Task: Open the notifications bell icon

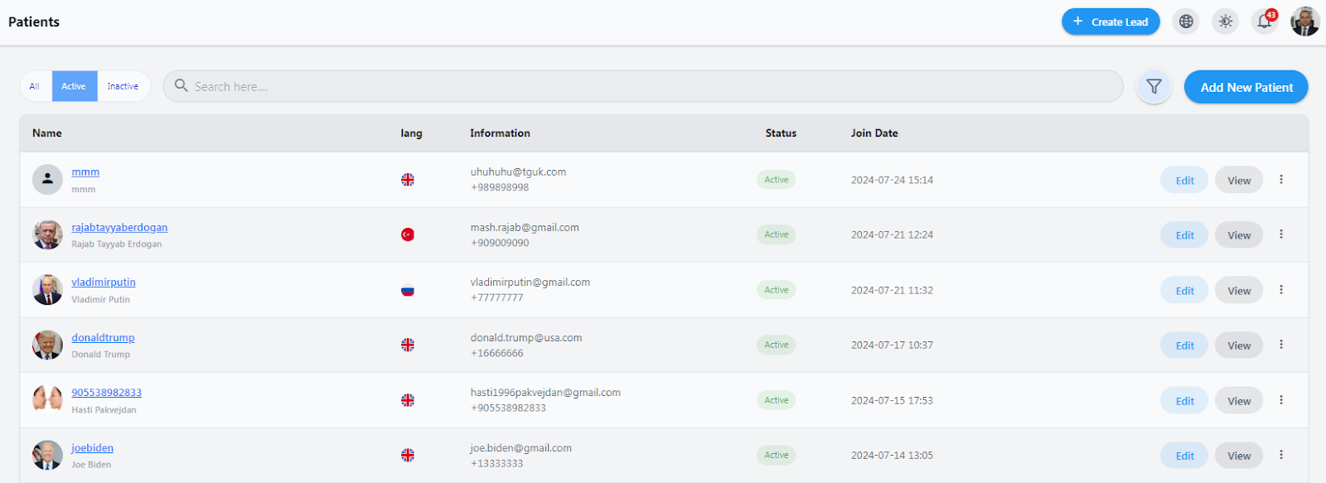Action: point(1265,22)
